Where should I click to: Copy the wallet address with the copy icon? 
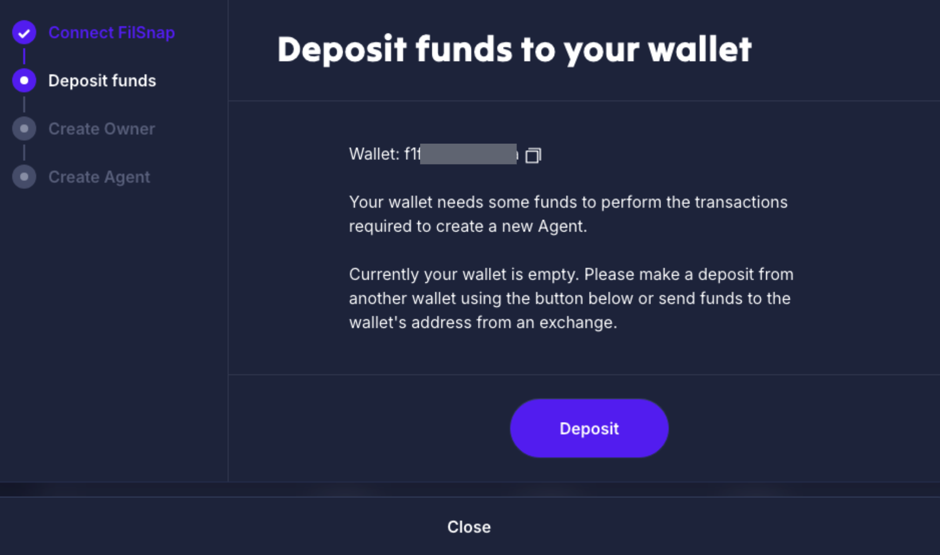click(533, 155)
